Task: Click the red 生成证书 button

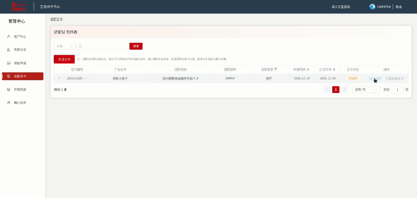Action: (64, 59)
